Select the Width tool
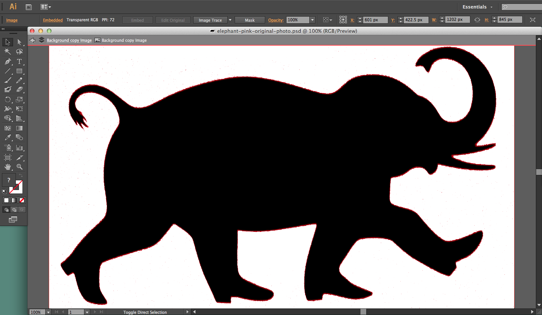The image size is (542, 315). tap(8, 109)
